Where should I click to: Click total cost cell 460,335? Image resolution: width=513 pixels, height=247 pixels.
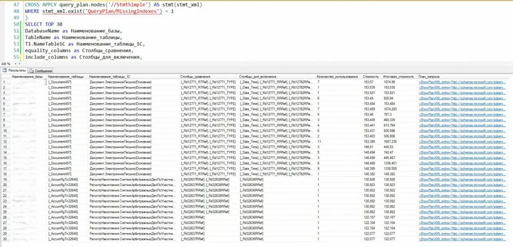389,120
